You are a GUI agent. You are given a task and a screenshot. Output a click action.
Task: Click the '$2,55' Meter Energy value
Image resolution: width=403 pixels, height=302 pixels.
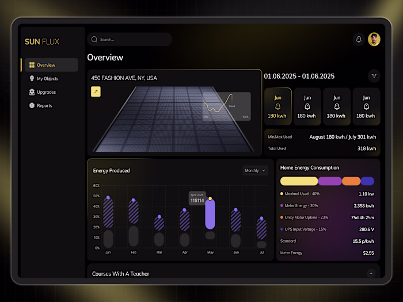(x=368, y=253)
